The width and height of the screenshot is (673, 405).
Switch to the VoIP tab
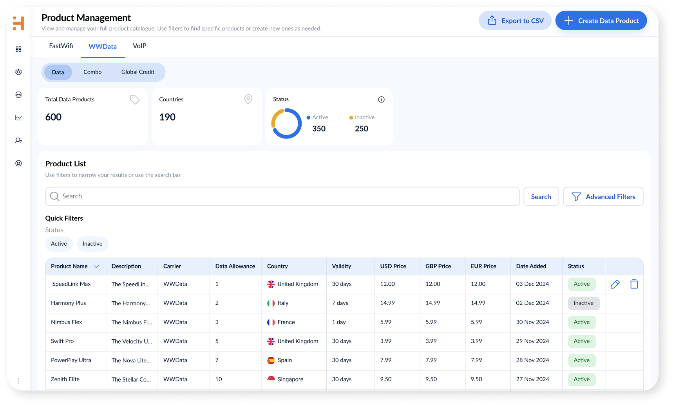(139, 46)
